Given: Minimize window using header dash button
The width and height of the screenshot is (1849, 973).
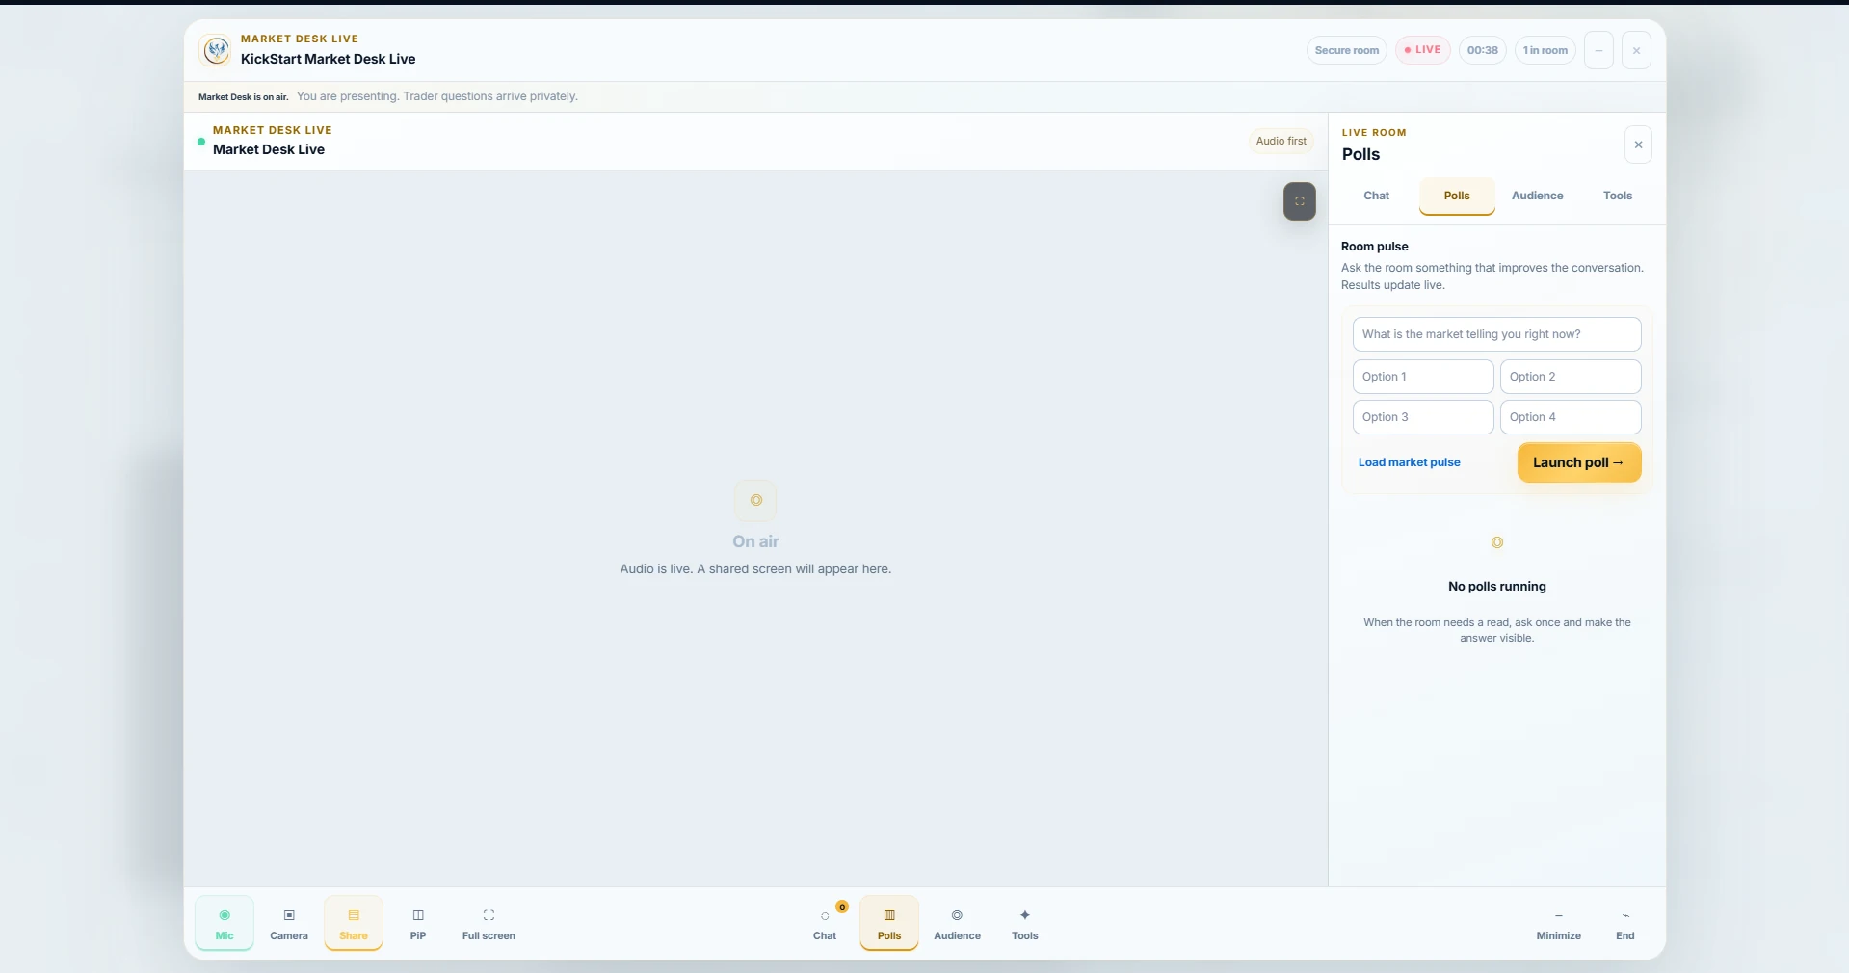Looking at the screenshot, I should [x=1598, y=50].
